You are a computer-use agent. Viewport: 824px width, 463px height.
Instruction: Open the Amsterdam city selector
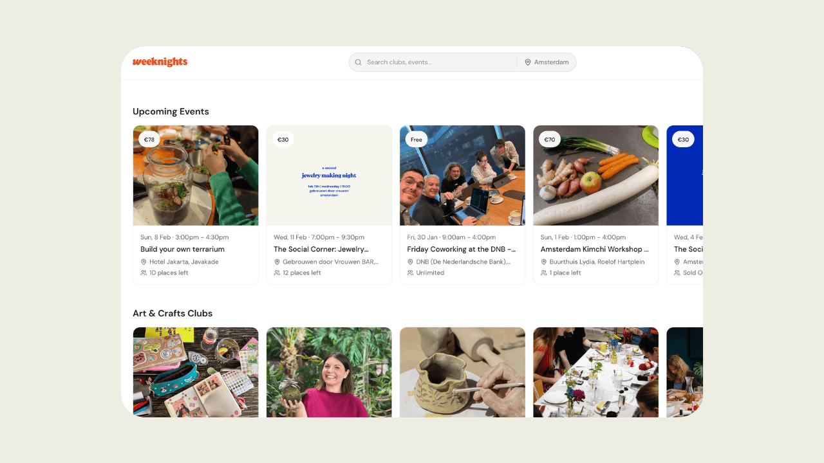coord(547,62)
